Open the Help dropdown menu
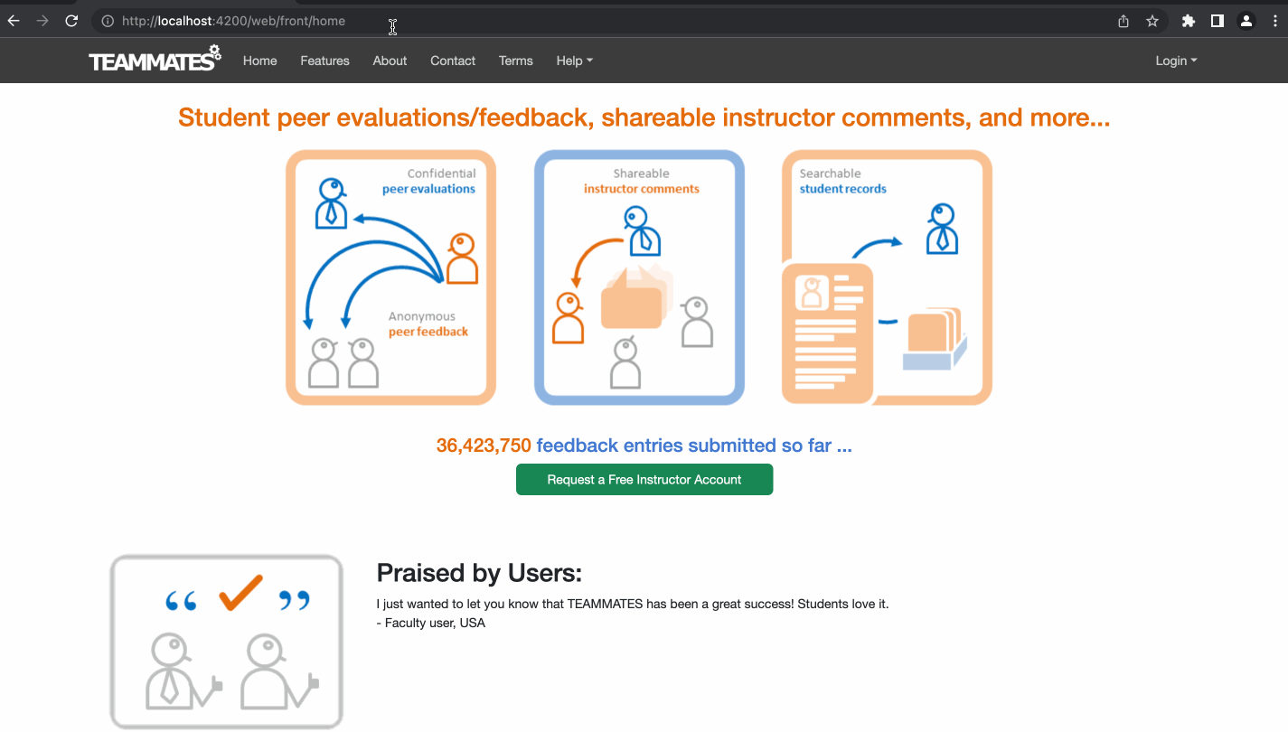 coord(574,61)
